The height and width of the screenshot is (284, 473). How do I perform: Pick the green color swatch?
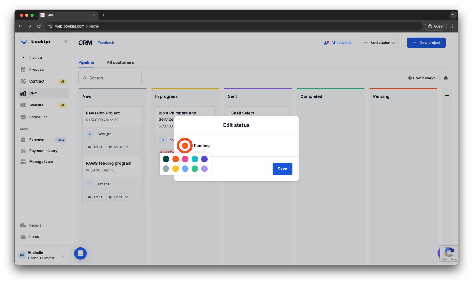coord(195,169)
